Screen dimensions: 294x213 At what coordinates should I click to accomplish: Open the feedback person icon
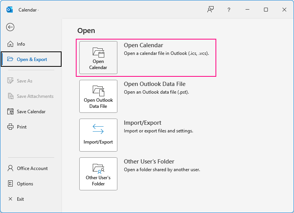[210, 10]
